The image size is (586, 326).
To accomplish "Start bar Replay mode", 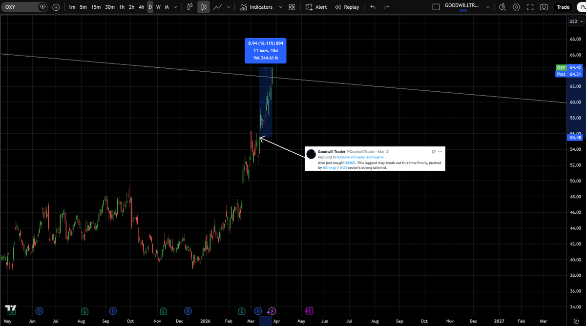I will tap(347, 7).
